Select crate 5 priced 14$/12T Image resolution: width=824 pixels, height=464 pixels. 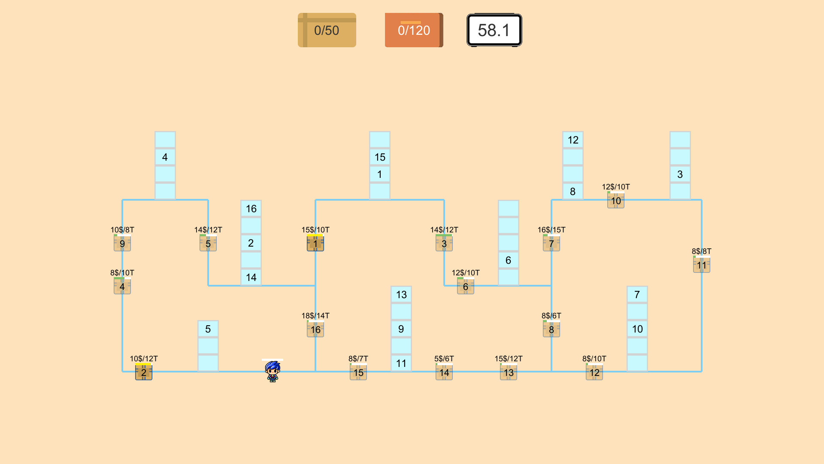click(208, 243)
